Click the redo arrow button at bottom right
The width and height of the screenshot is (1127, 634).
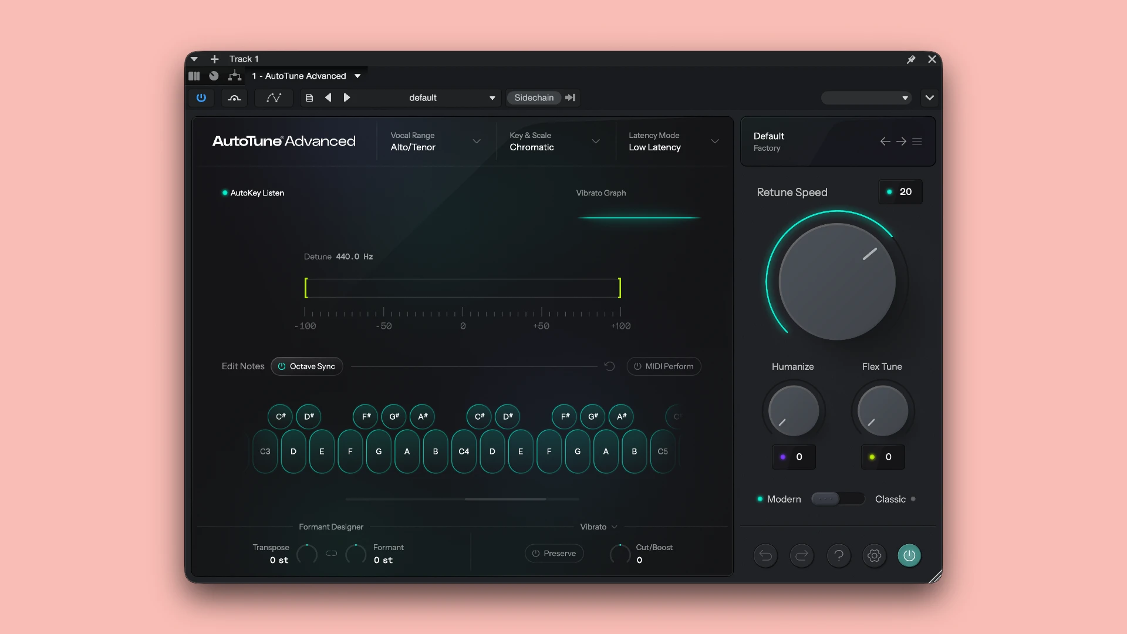coord(802,555)
